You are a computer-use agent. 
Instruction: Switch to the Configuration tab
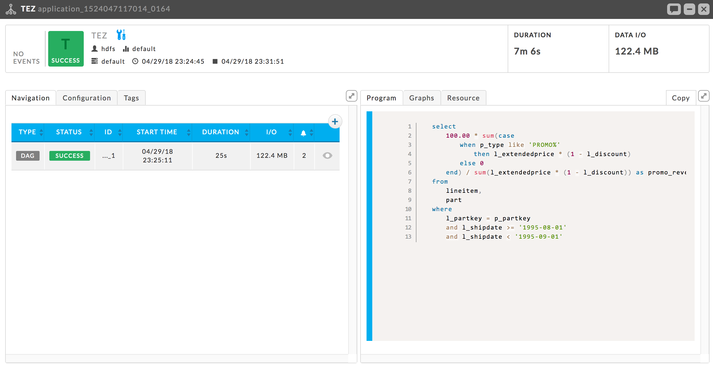pyautogui.click(x=87, y=98)
